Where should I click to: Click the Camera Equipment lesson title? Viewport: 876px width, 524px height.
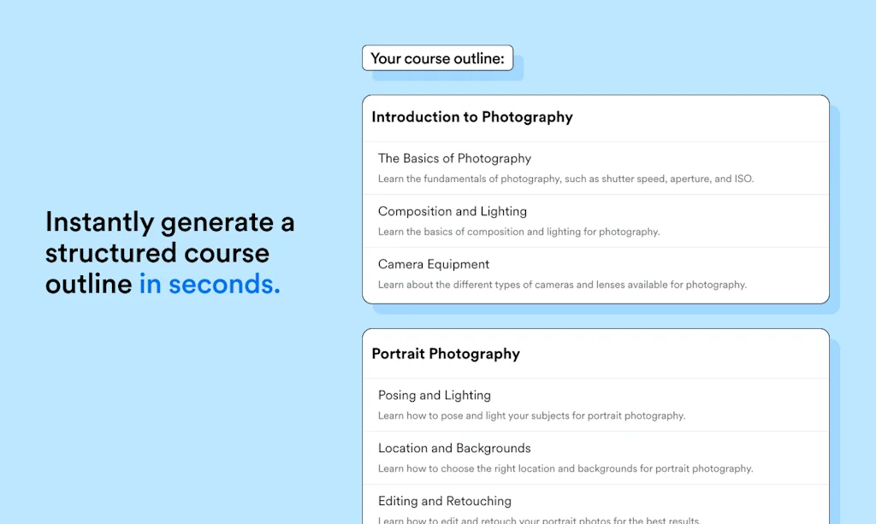point(434,264)
